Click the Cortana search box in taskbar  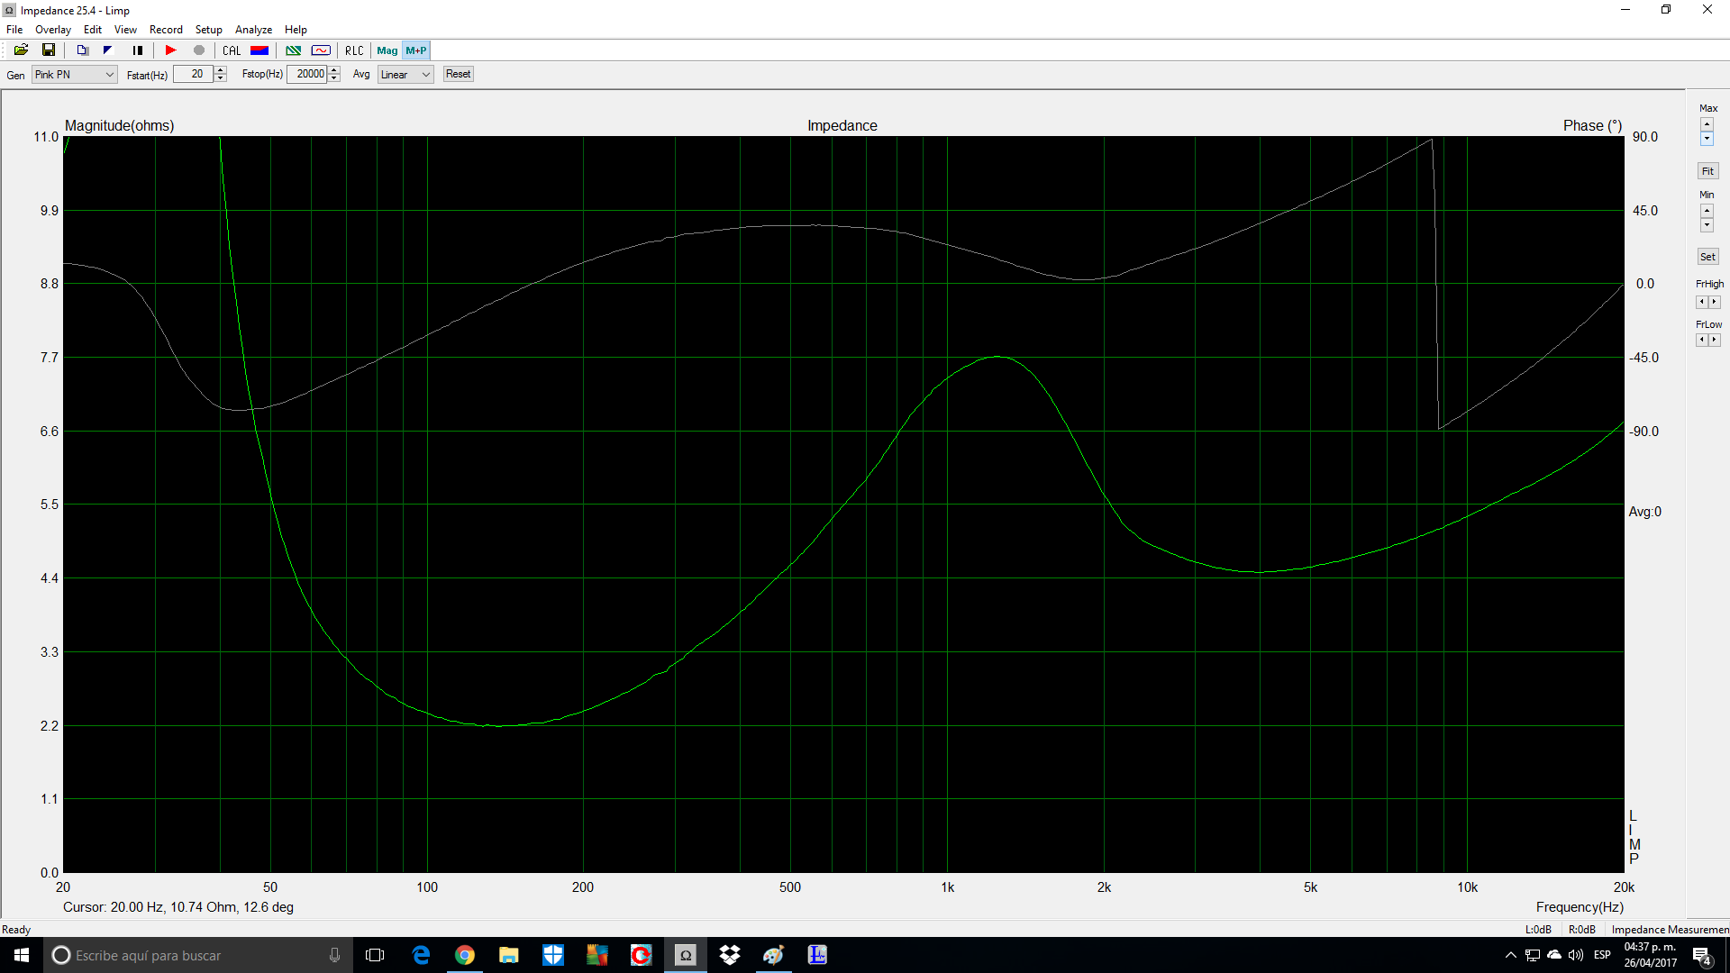(198, 955)
